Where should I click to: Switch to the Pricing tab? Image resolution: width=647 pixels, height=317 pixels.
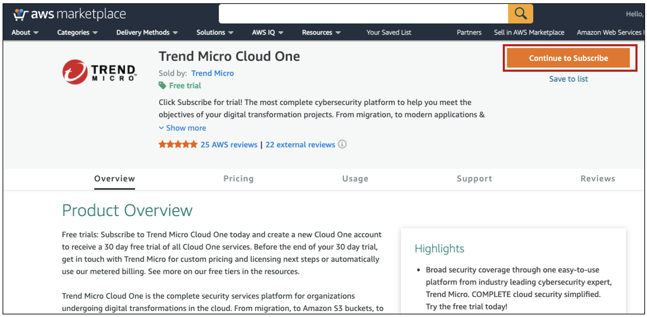pyautogui.click(x=239, y=179)
